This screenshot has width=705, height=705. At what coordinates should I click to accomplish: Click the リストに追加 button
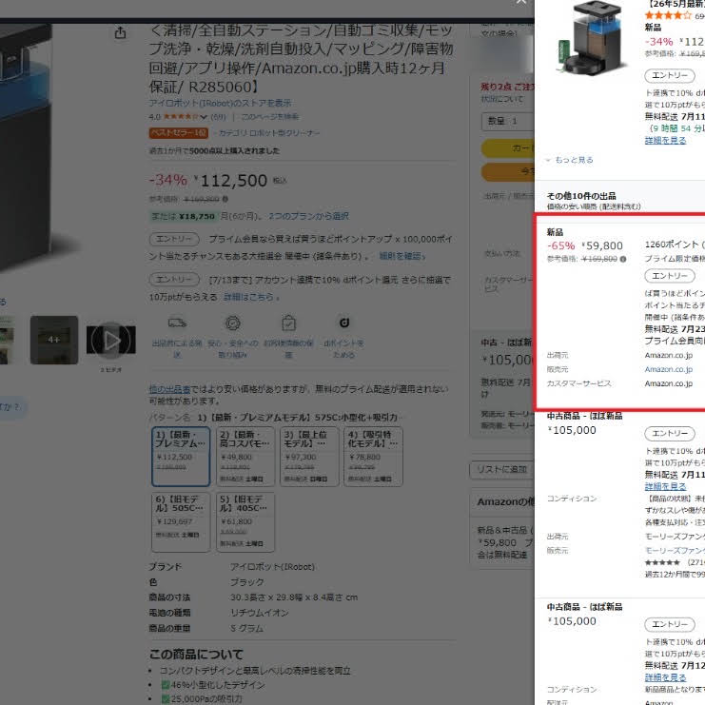(x=501, y=469)
